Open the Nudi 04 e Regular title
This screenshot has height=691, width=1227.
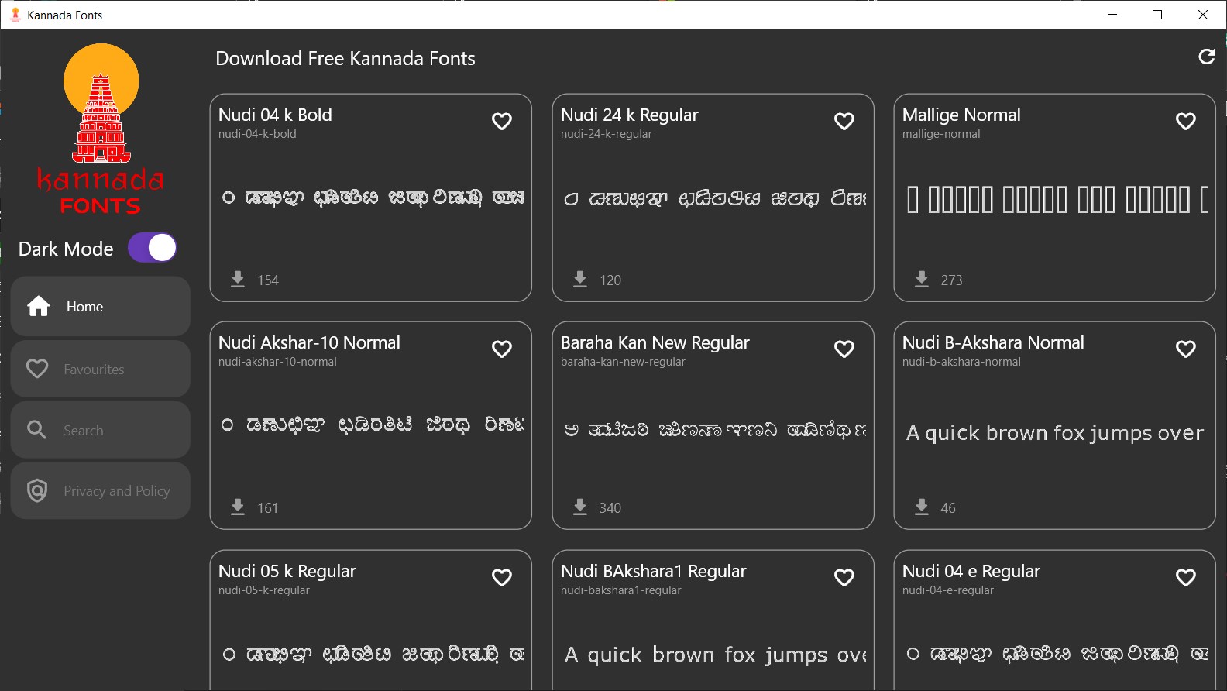pos(971,571)
